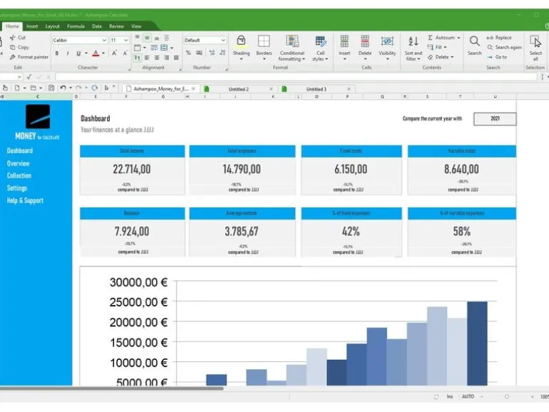Toggle bold formatting

pos(57,53)
